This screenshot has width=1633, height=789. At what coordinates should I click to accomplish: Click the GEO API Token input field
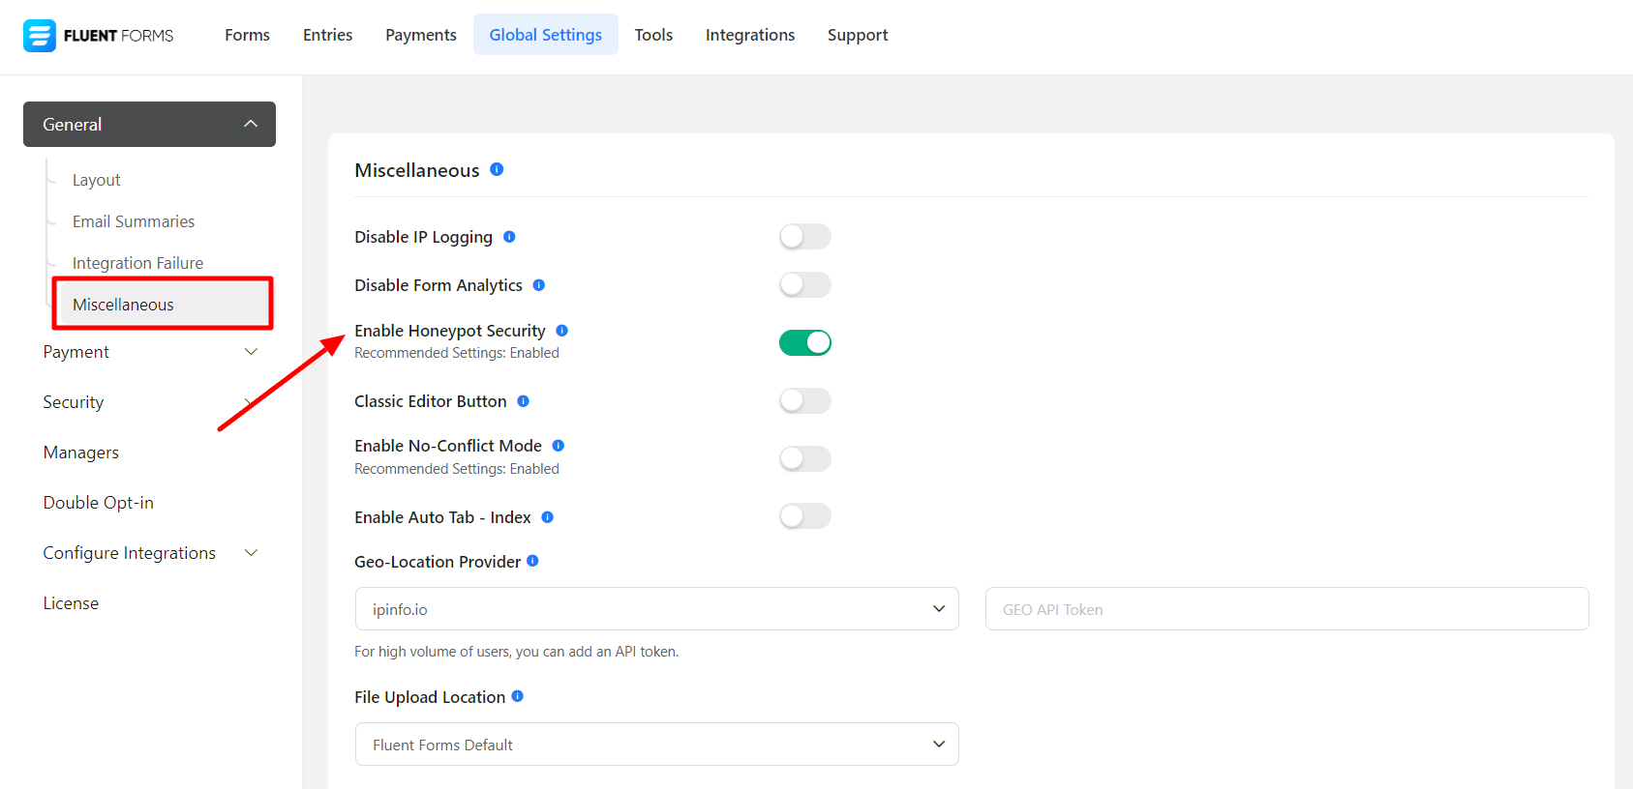pos(1286,609)
